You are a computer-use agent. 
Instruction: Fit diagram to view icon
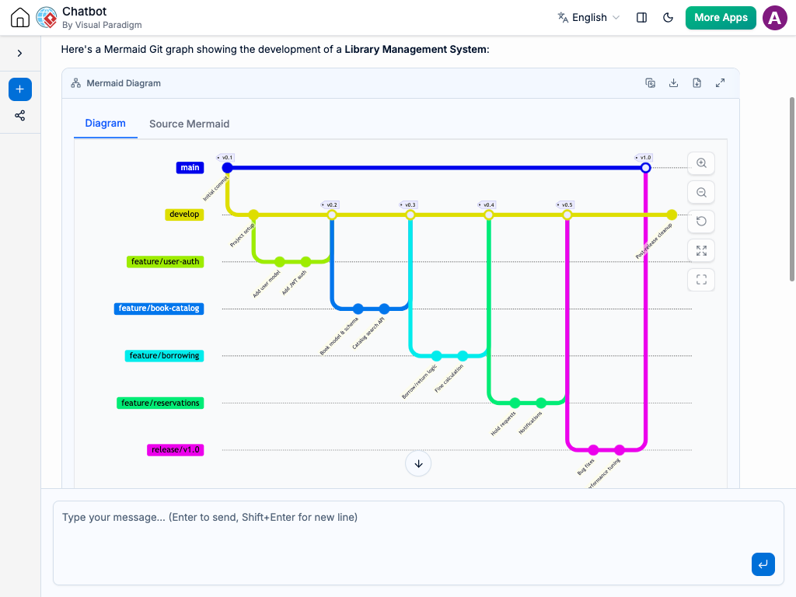(701, 251)
